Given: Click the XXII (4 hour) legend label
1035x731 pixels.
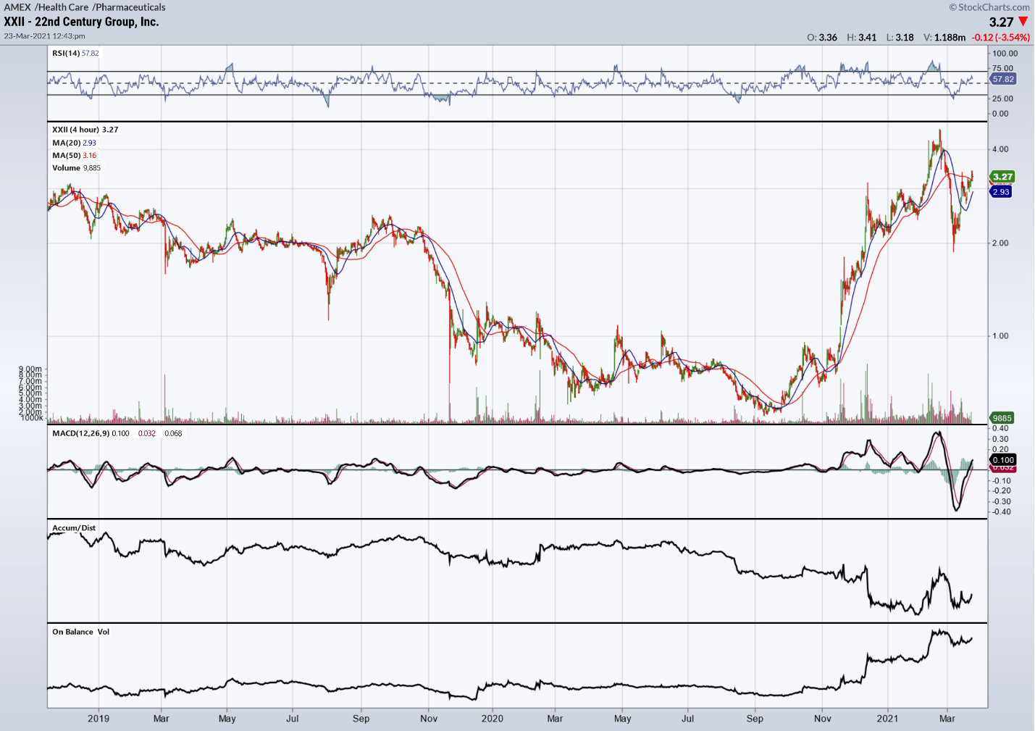Looking at the screenshot, I should (75, 130).
